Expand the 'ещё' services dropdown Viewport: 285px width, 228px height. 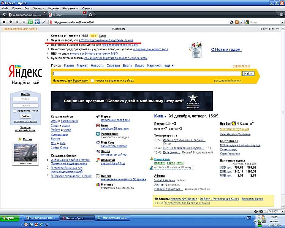tap(169, 66)
